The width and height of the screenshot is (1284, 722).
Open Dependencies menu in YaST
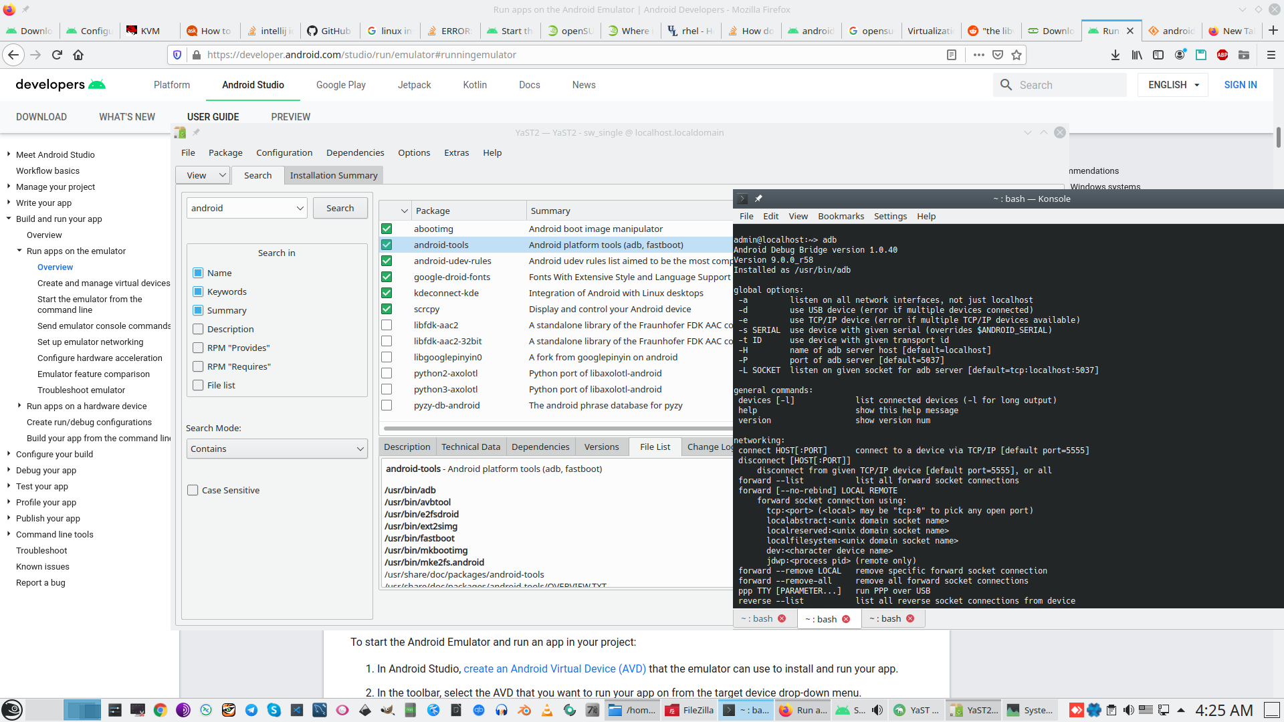click(354, 152)
